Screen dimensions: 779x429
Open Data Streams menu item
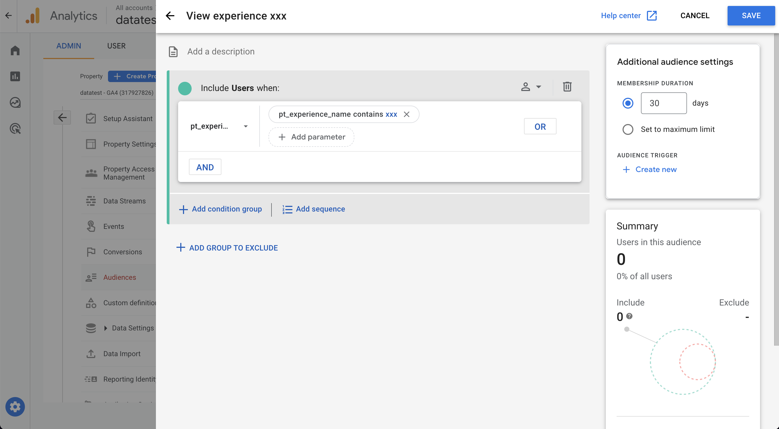(x=118, y=201)
